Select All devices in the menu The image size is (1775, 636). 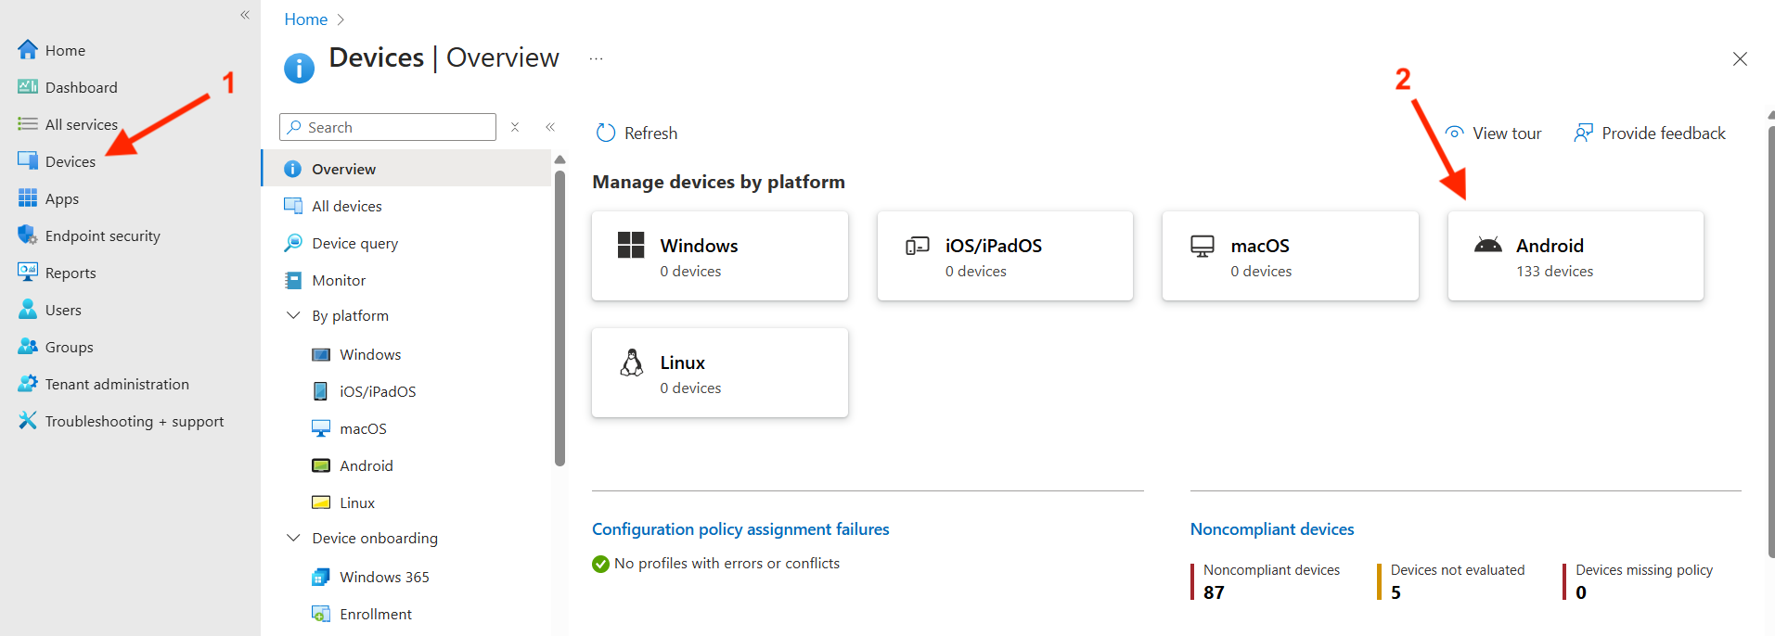pyautogui.click(x=346, y=206)
